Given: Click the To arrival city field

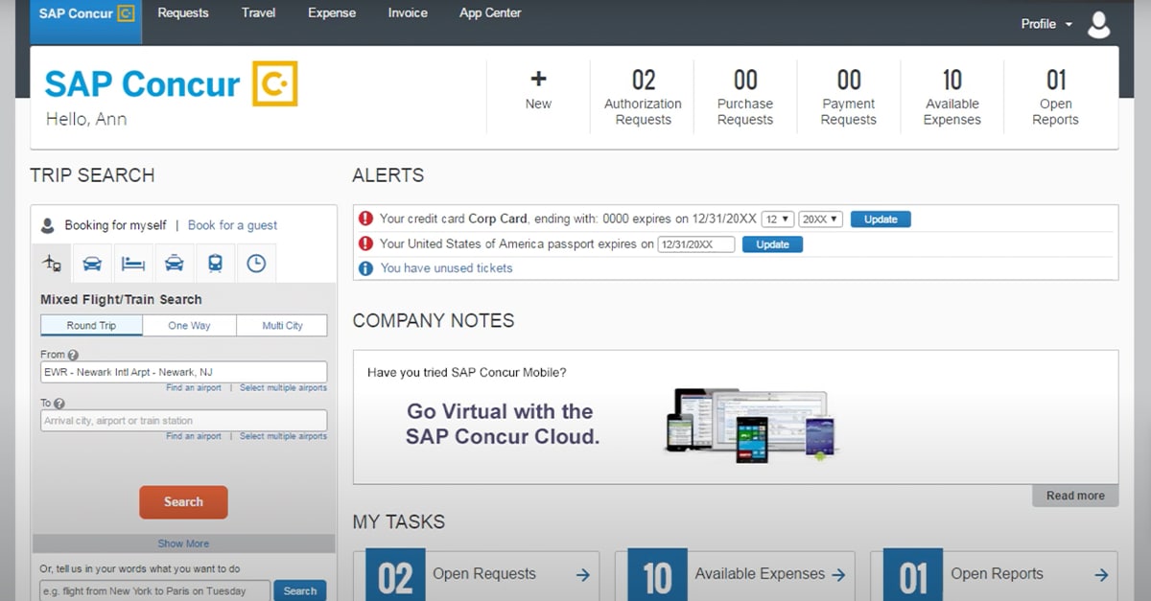Looking at the screenshot, I should 183,421.
